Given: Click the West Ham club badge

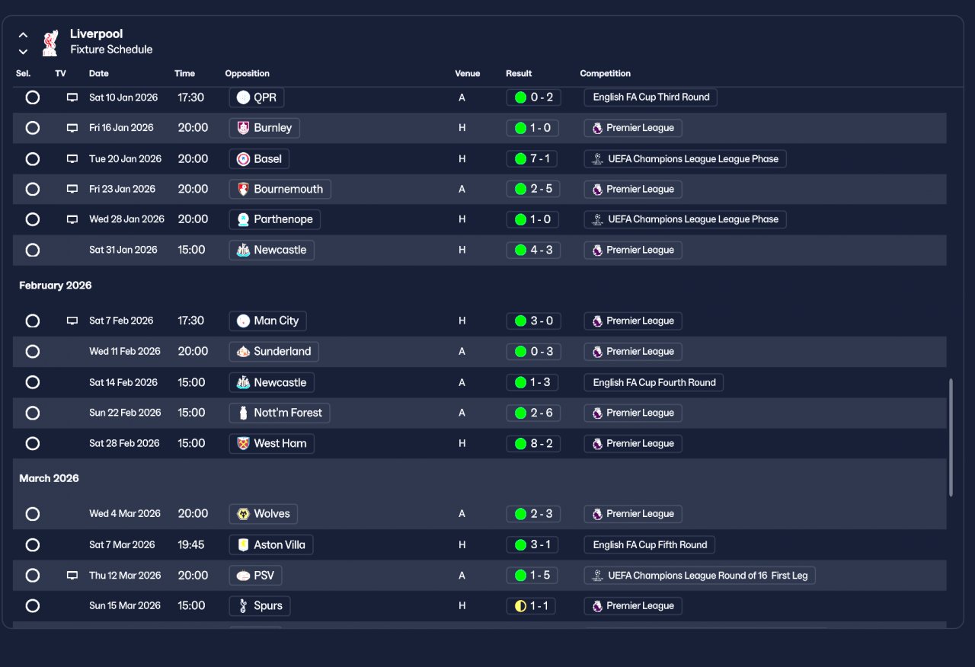Looking at the screenshot, I should pos(243,443).
